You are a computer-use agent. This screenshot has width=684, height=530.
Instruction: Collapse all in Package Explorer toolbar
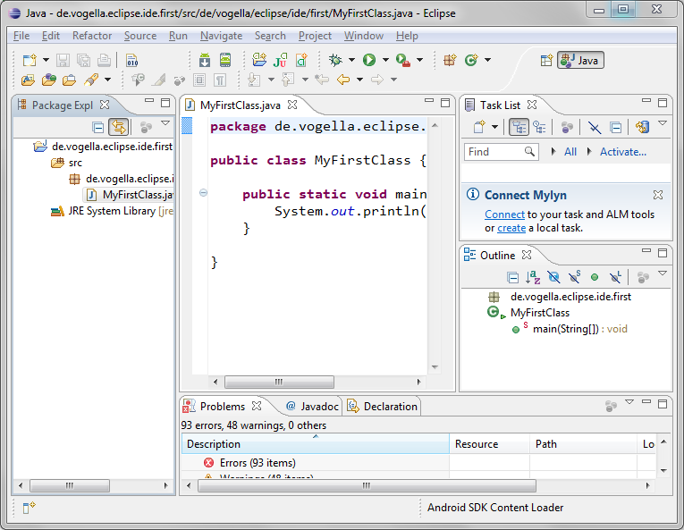coord(98,127)
